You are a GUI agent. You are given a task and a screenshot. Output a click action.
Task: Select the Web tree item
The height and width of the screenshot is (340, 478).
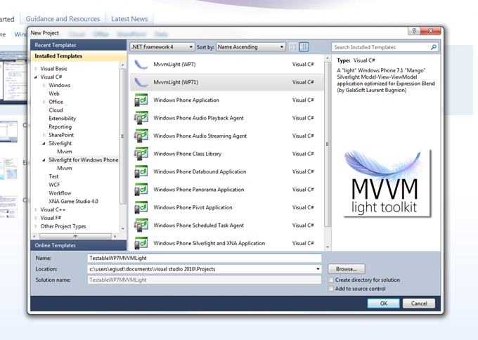(54, 93)
